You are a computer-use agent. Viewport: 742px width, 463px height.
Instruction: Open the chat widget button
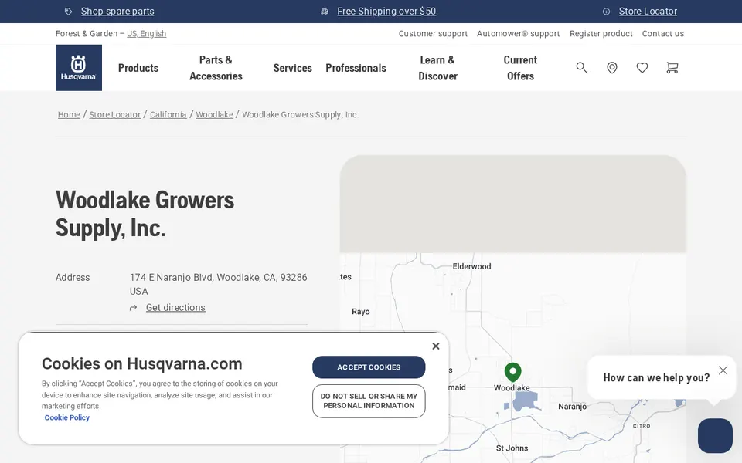tap(715, 435)
